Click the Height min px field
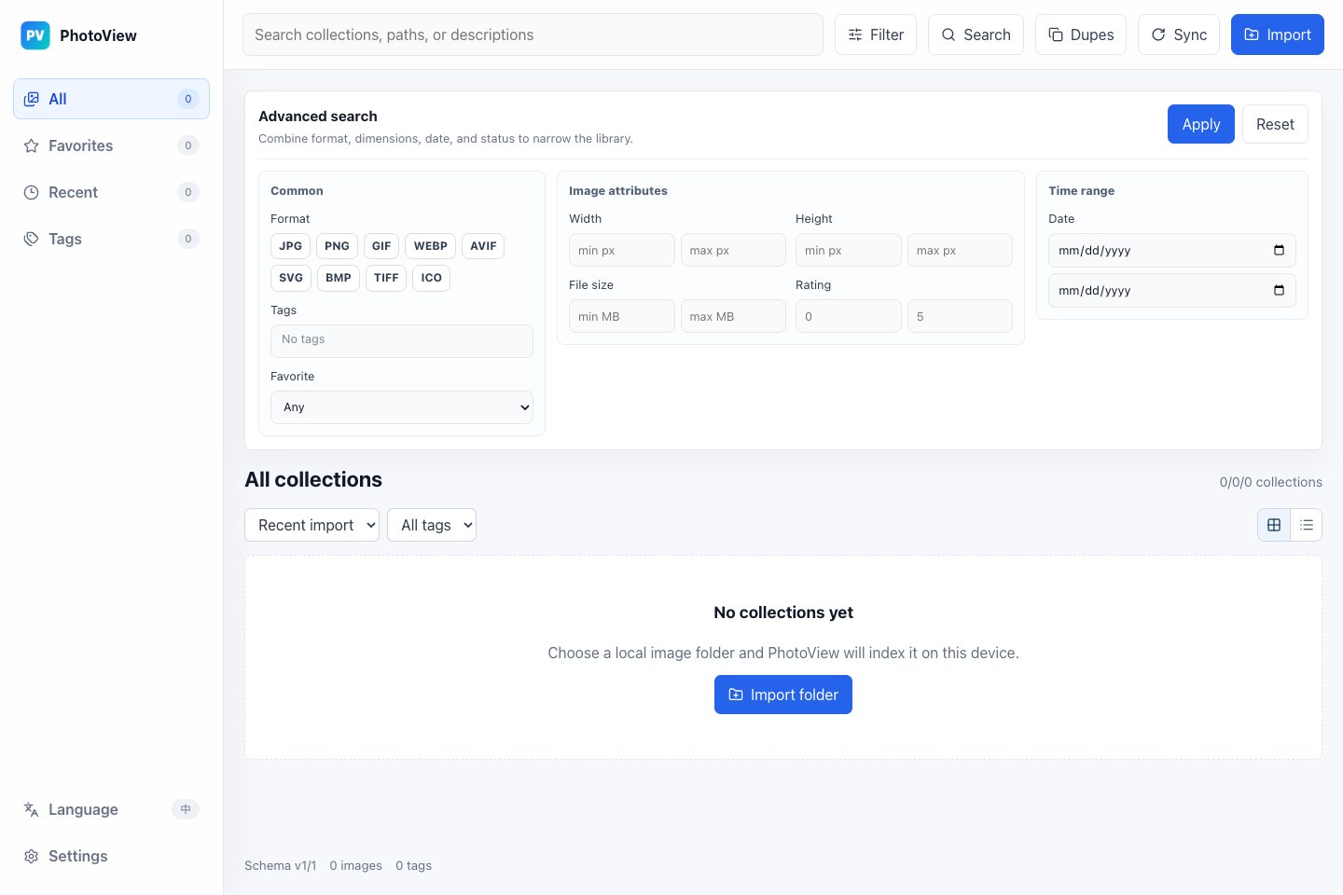1343x895 pixels. (x=849, y=250)
